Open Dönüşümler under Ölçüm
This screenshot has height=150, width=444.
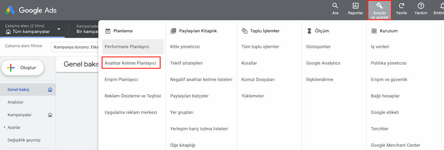(319, 47)
